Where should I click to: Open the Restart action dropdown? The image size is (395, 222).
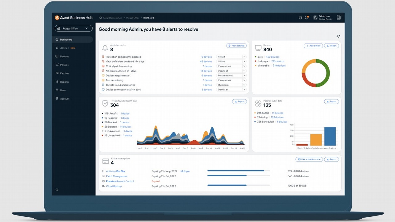[231, 57]
